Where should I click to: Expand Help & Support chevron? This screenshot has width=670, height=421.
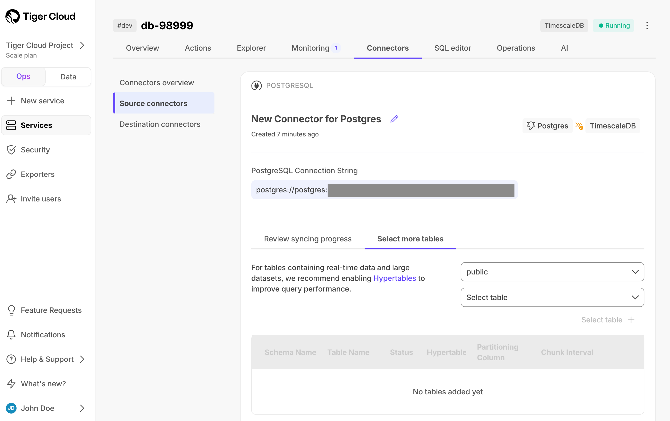point(82,359)
